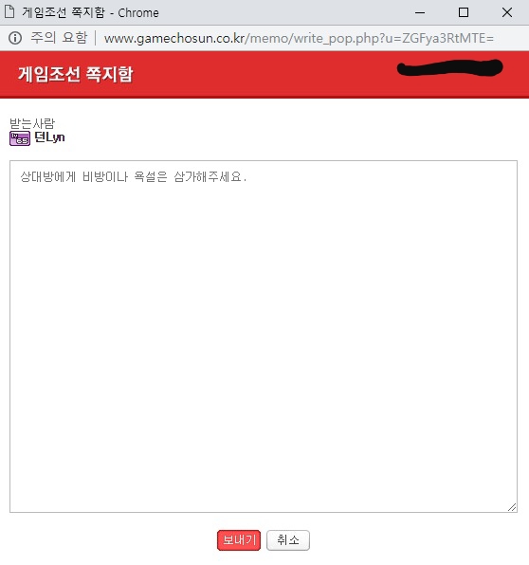Send the message with 보내기 button
The image size is (529, 565).
239,539
